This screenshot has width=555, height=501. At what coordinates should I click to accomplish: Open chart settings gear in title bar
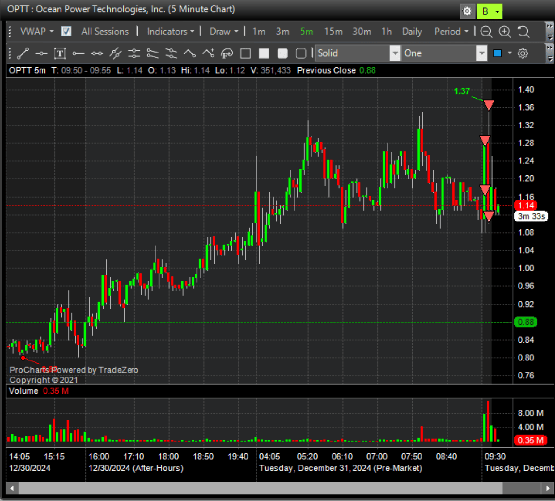(x=467, y=11)
